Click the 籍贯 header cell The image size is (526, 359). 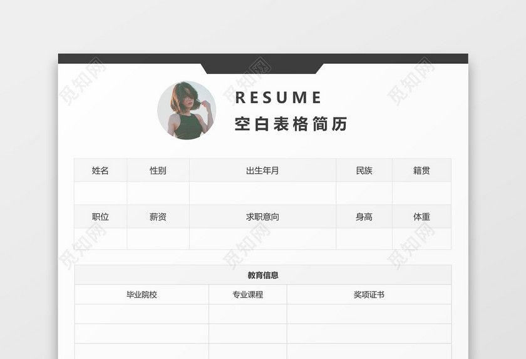click(x=421, y=170)
